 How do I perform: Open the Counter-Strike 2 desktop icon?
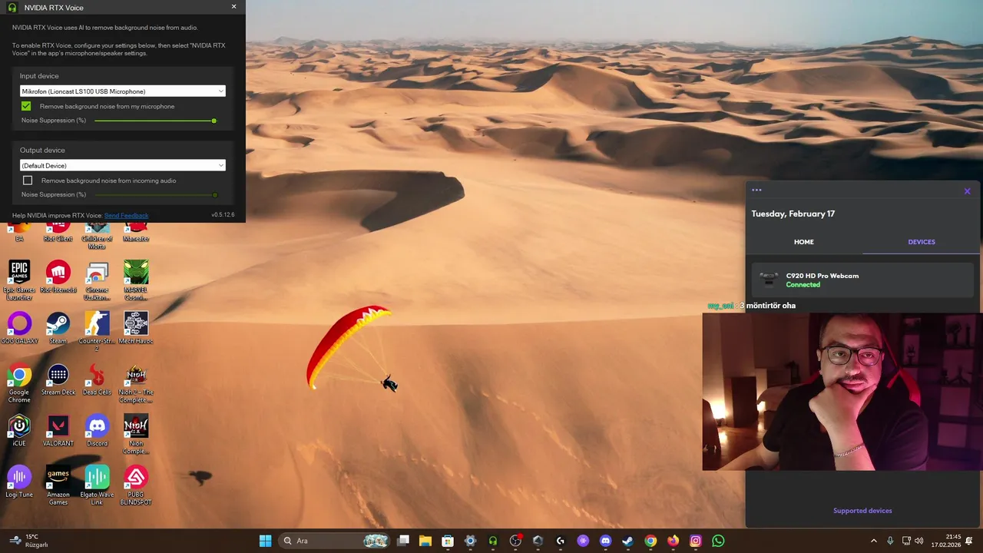coord(97,331)
